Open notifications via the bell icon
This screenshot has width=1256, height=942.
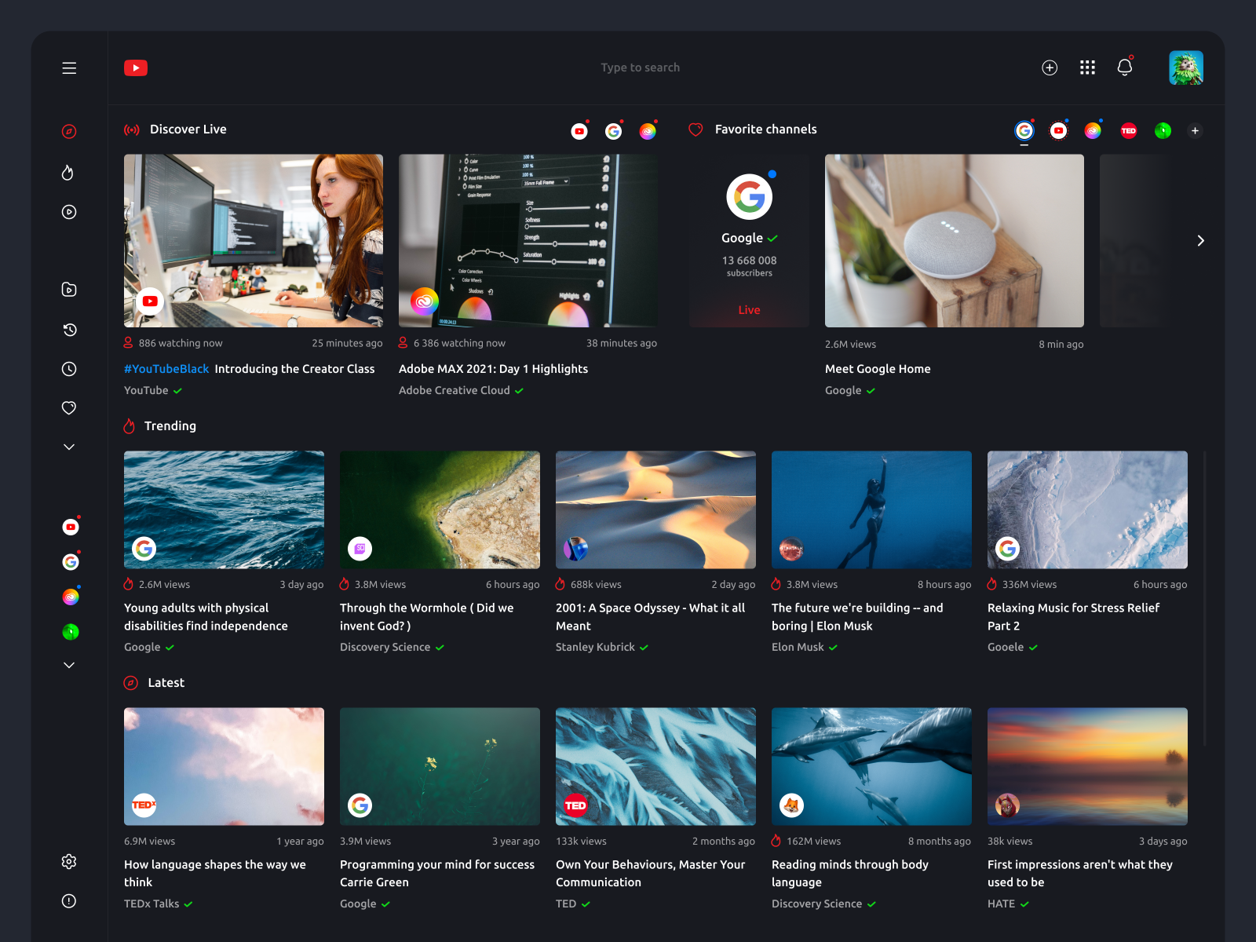[1124, 68]
